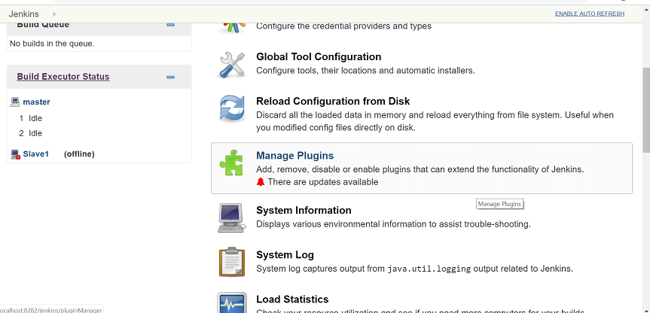Open System Information heading
650x313 pixels.
[304, 211]
